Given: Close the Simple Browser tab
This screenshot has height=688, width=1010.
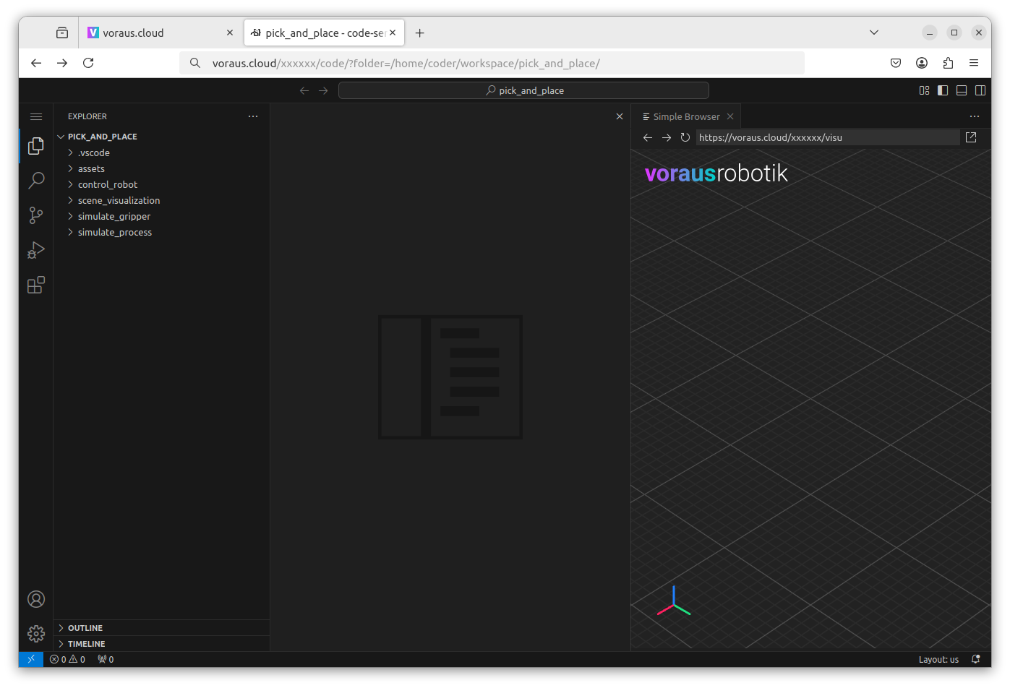Looking at the screenshot, I should coord(730,116).
